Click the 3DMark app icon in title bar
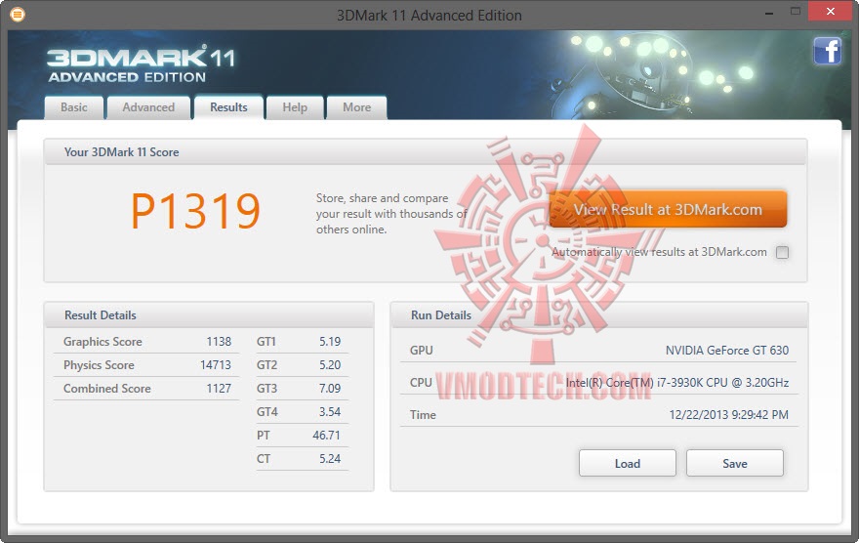 [x=18, y=15]
